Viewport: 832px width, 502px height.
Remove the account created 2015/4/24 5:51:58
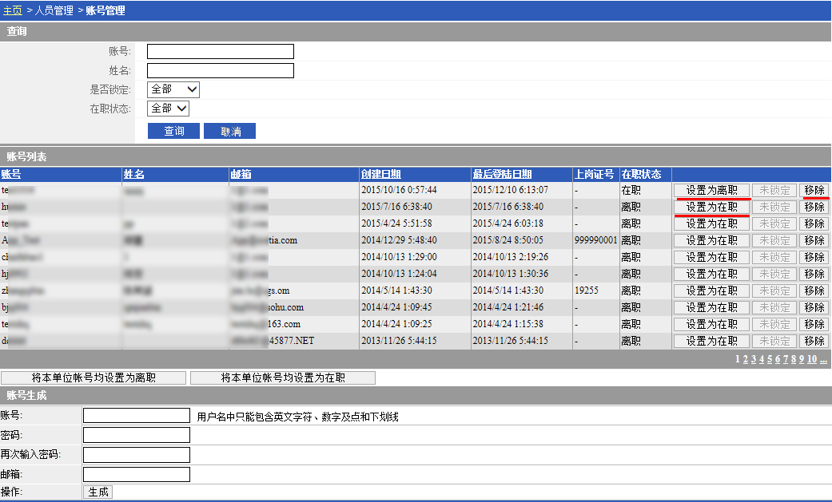click(814, 224)
